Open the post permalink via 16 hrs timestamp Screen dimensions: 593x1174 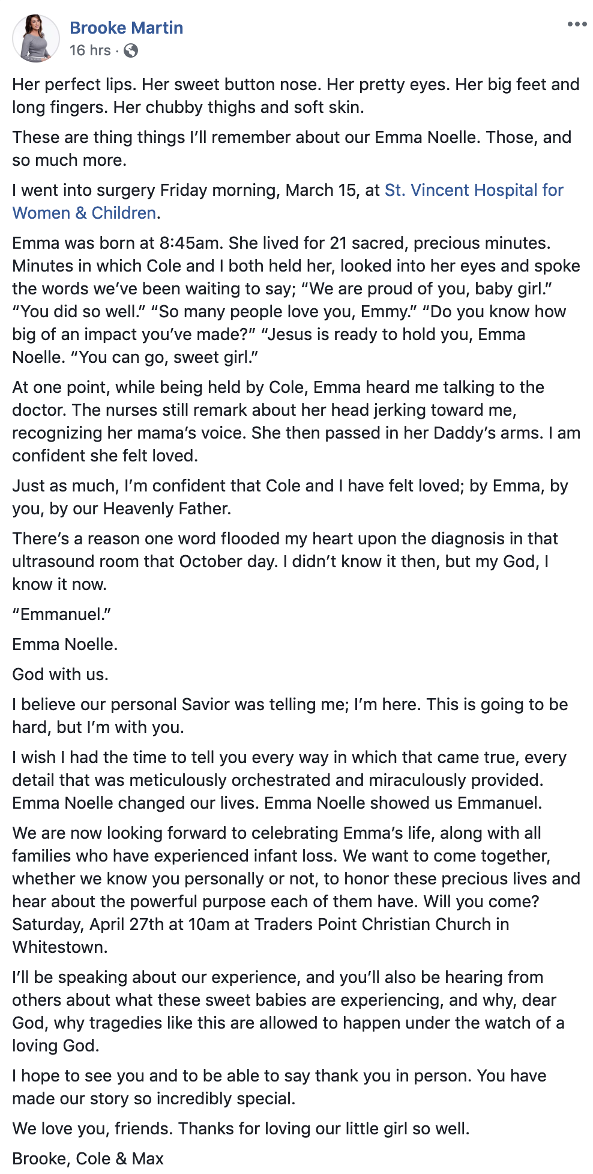[90, 50]
